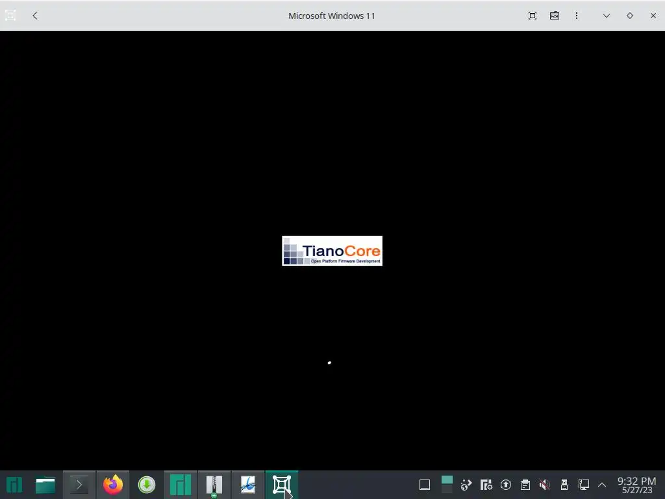
Task: Show desktop using the tray rectangle icon
Action: [425, 485]
